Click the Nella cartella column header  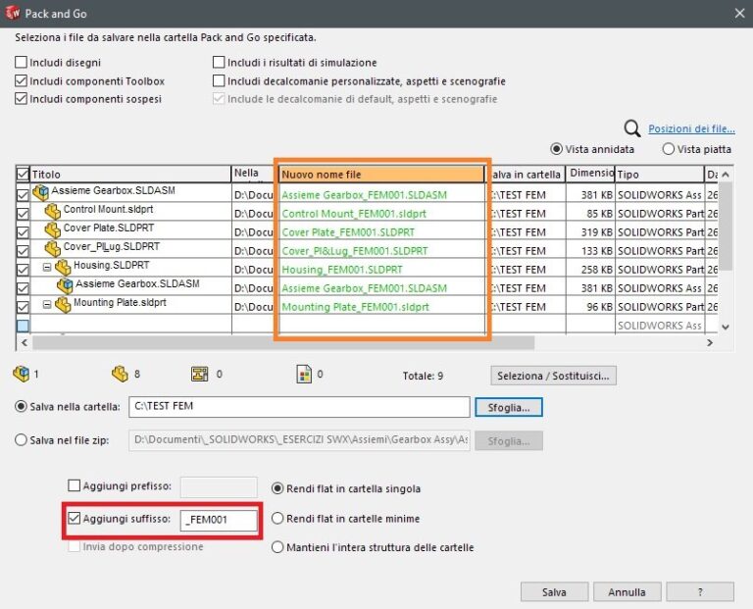[253, 174]
